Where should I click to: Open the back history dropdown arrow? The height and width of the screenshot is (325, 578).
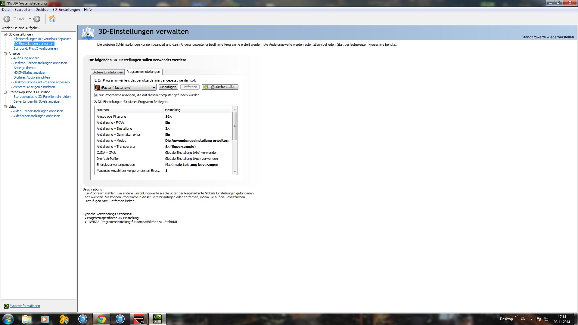click(30, 19)
